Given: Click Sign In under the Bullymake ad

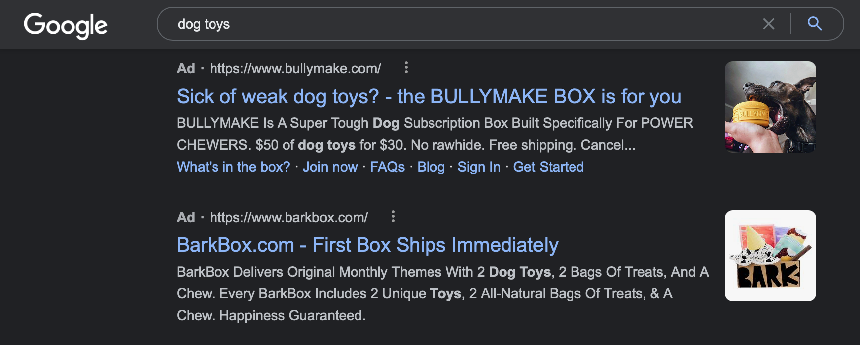Looking at the screenshot, I should point(478,167).
